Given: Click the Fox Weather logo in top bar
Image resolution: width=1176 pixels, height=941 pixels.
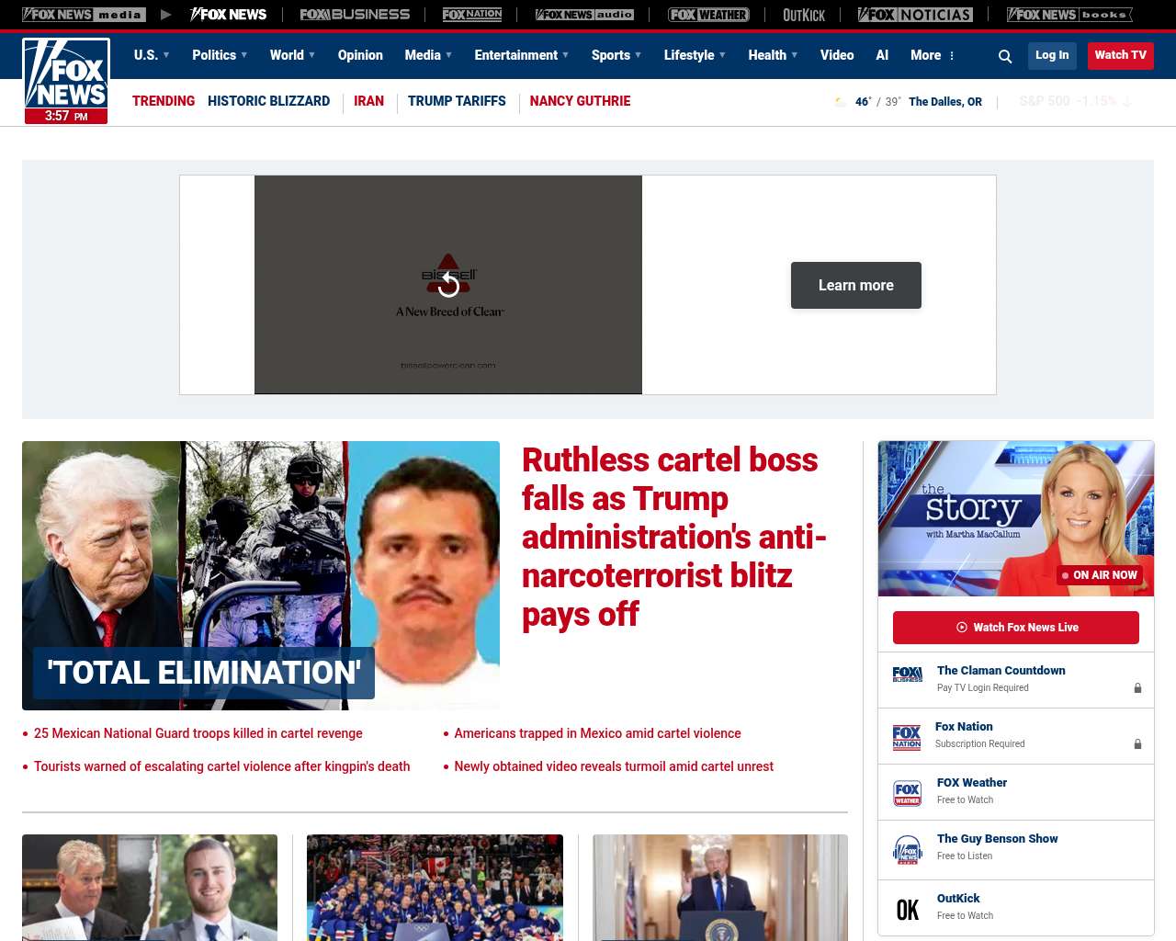Looking at the screenshot, I should (x=707, y=15).
